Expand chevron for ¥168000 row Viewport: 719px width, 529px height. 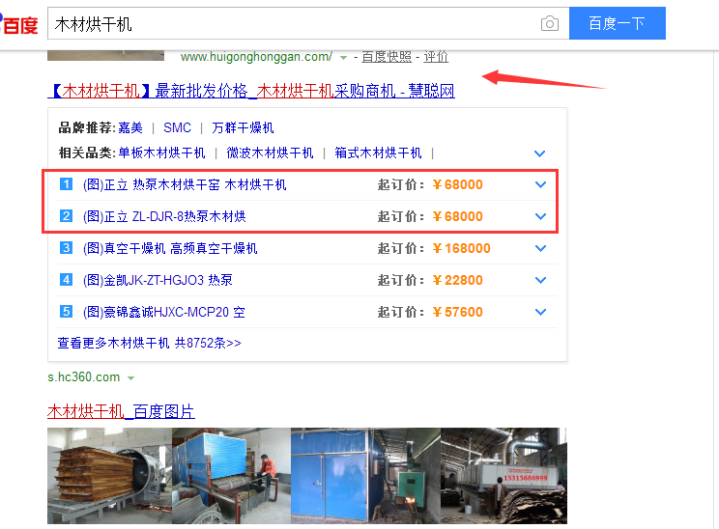point(540,248)
